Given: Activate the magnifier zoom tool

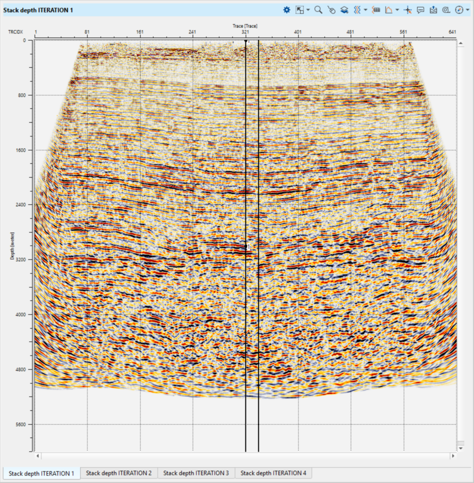Looking at the screenshot, I should [x=318, y=10].
